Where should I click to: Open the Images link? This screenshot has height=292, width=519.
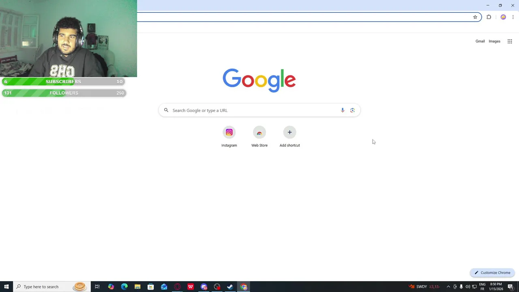(x=494, y=41)
